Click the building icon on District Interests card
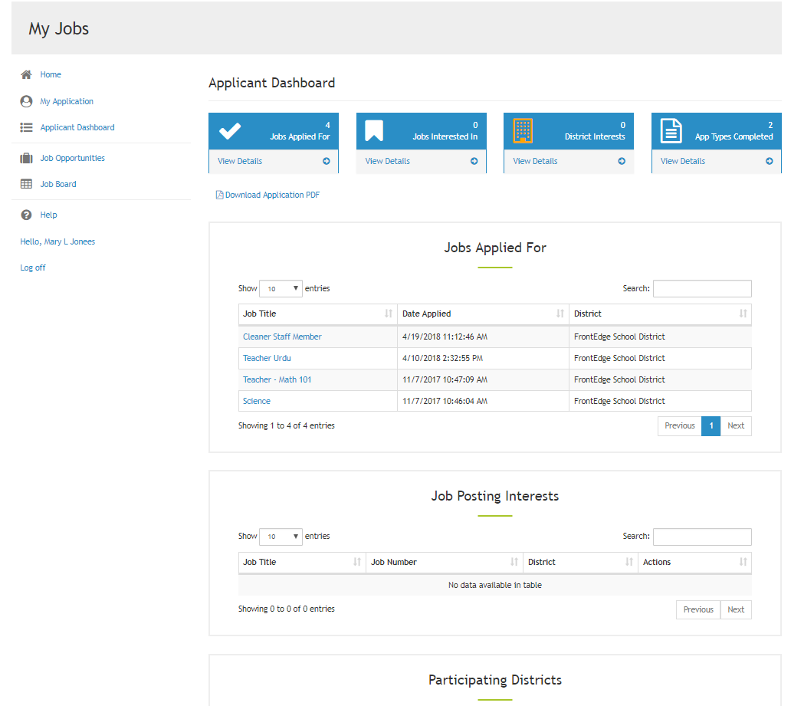 click(524, 130)
